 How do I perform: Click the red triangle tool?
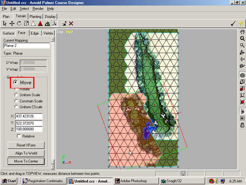(40, 23)
